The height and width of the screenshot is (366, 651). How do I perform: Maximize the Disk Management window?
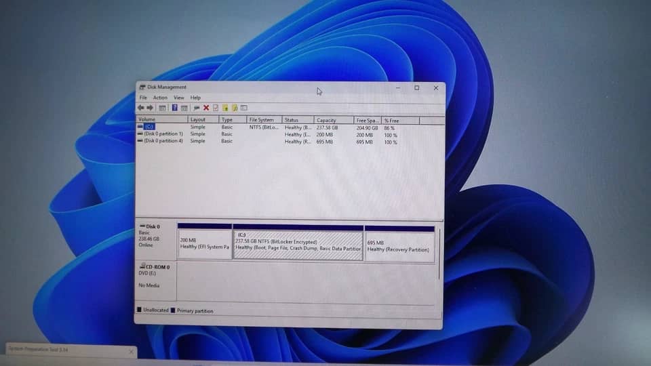(x=417, y=88)
